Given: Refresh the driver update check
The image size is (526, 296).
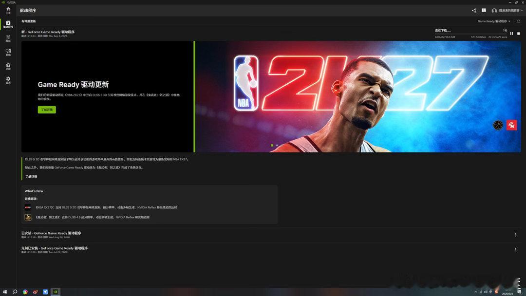Looking at the screenshot, I should click(519, 21).
